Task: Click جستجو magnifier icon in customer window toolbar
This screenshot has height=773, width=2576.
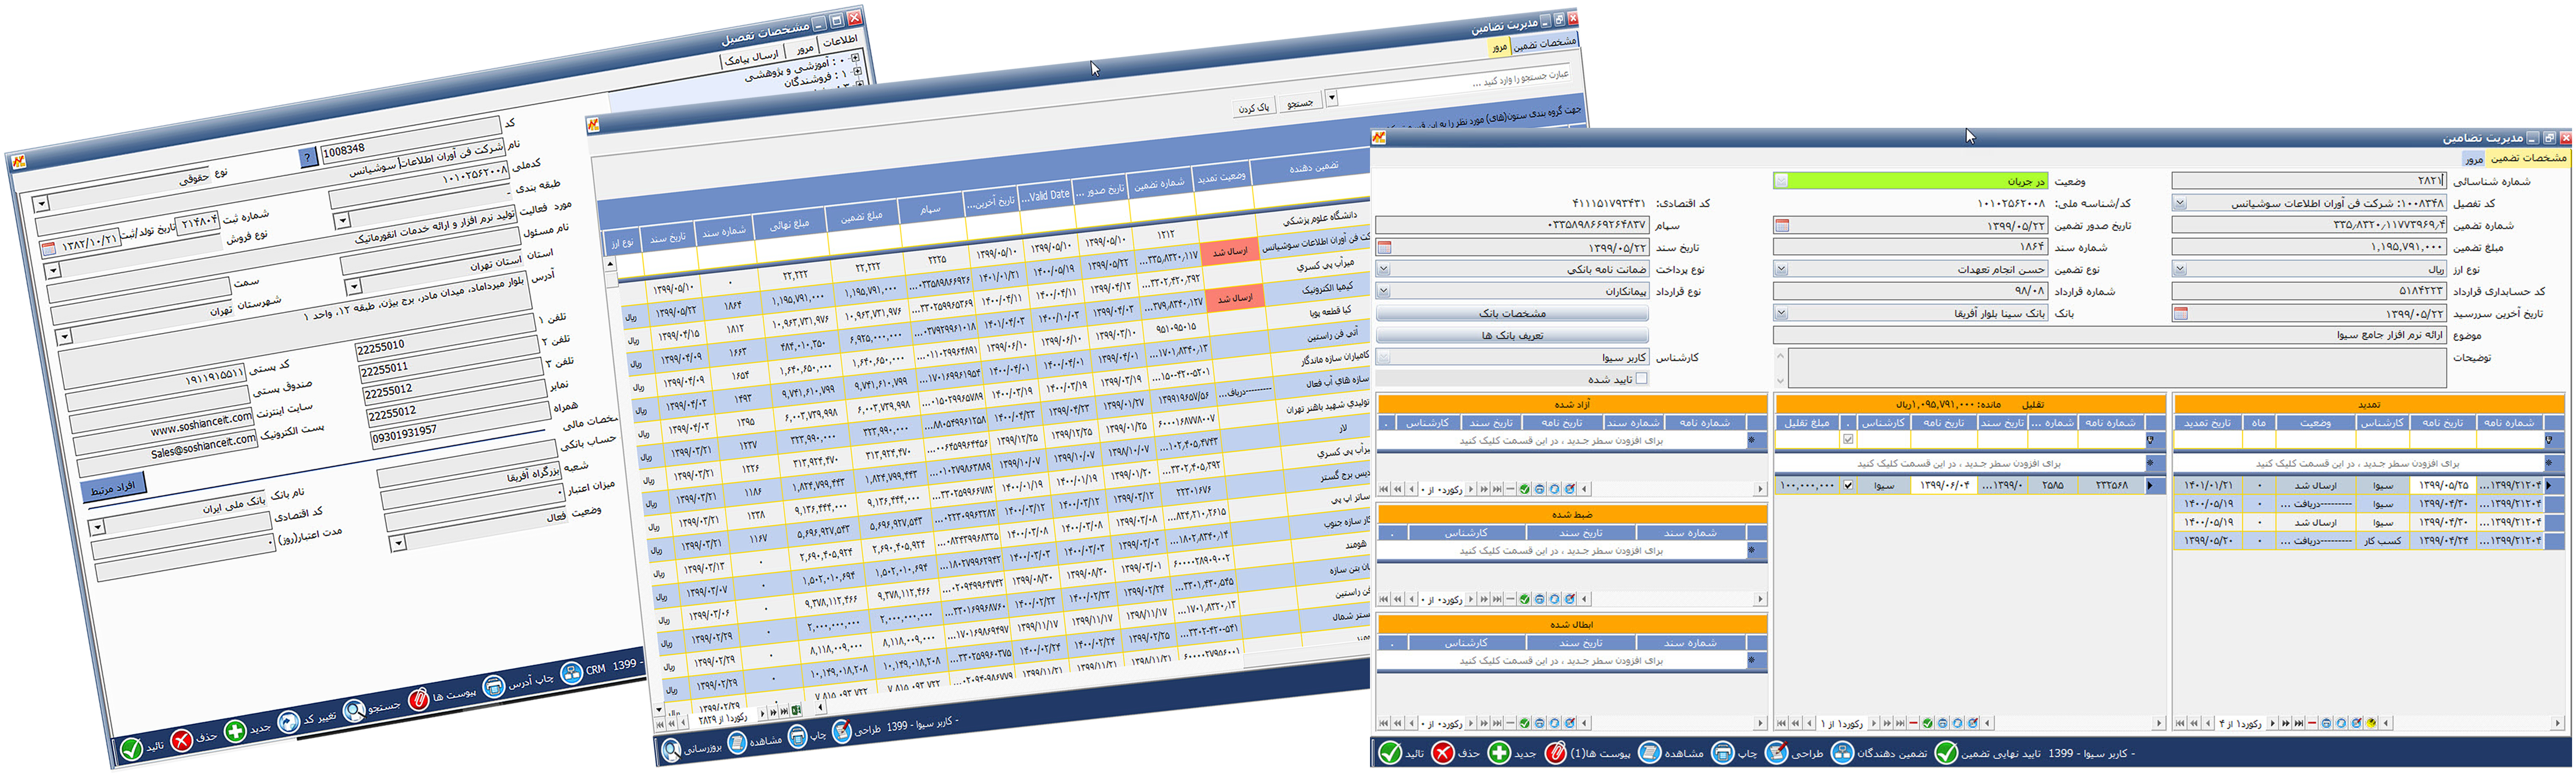Action: coord(354,710)
